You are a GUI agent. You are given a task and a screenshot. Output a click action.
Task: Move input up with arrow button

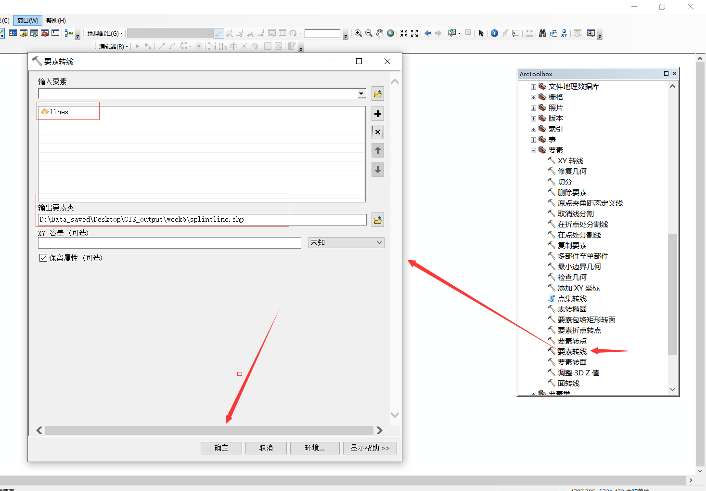click(378, 150)
